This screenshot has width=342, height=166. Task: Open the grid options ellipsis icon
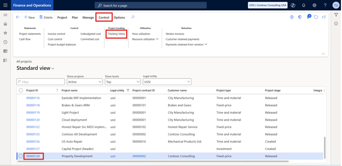tap(324, 90)
